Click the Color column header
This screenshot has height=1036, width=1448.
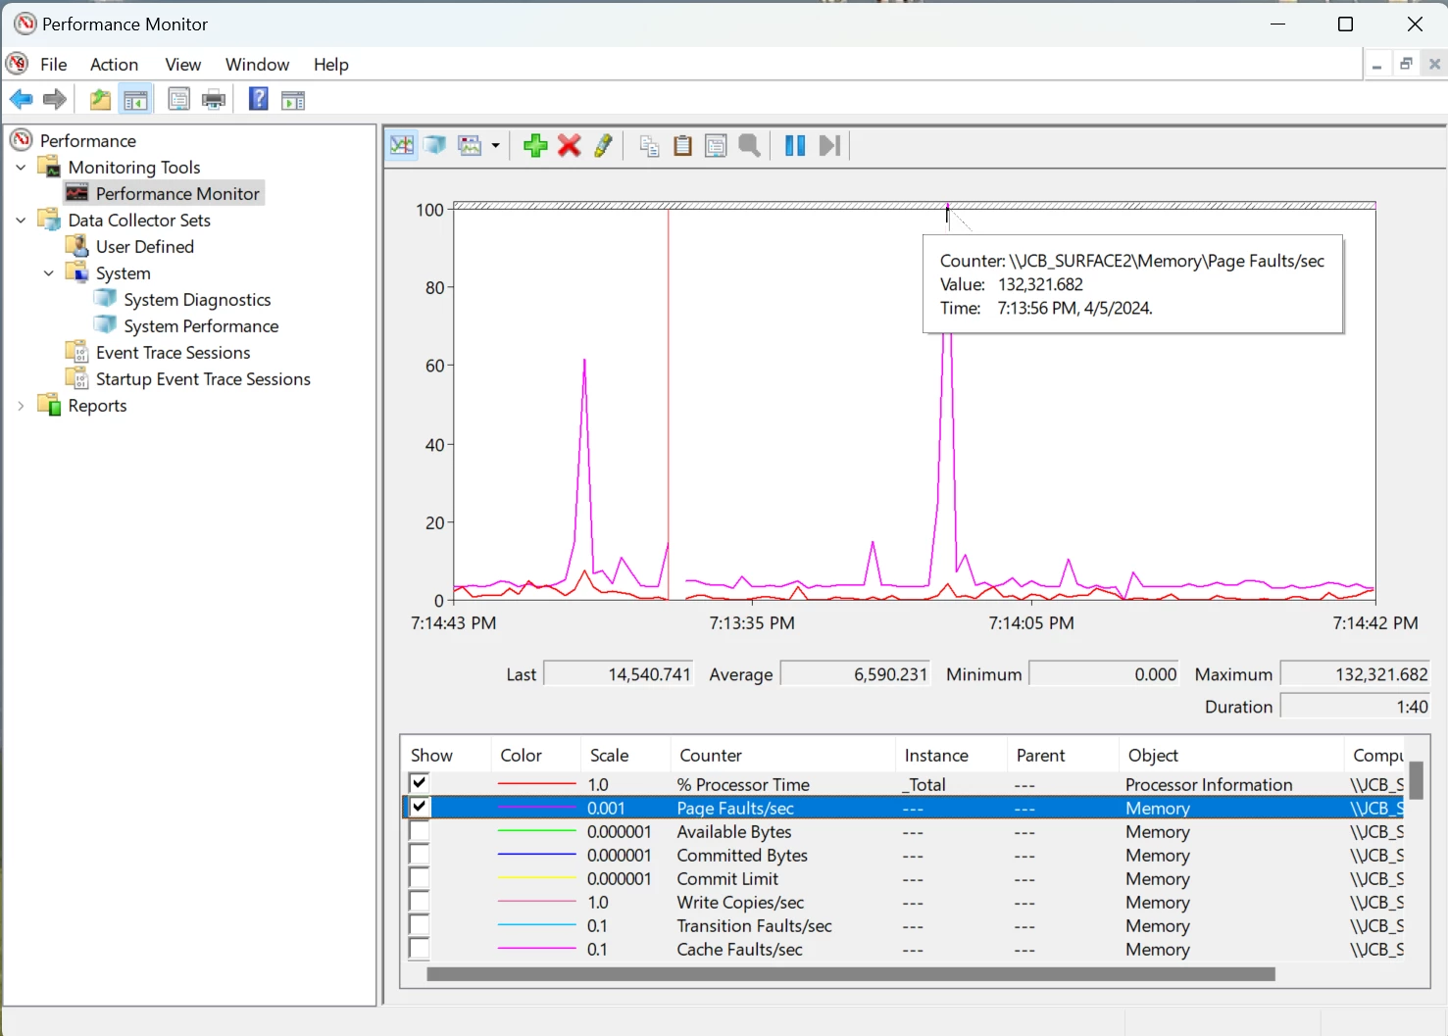tap(535, 756)
